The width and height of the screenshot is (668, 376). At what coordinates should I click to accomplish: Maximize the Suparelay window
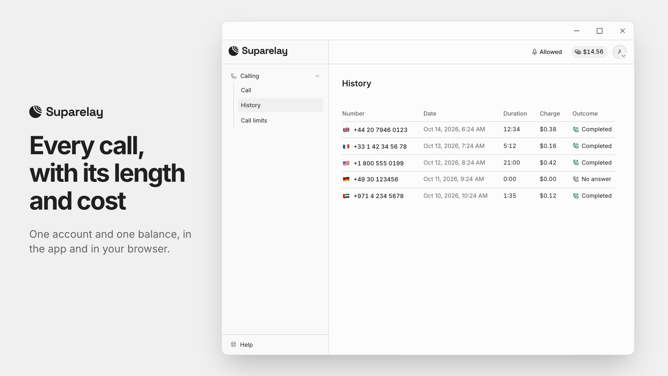coord(599,31)
